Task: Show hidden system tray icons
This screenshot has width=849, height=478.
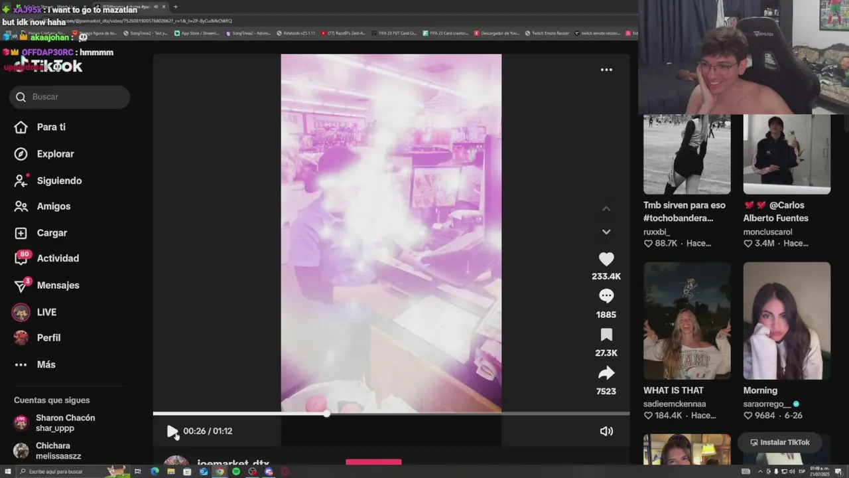Action: (760, 471)
